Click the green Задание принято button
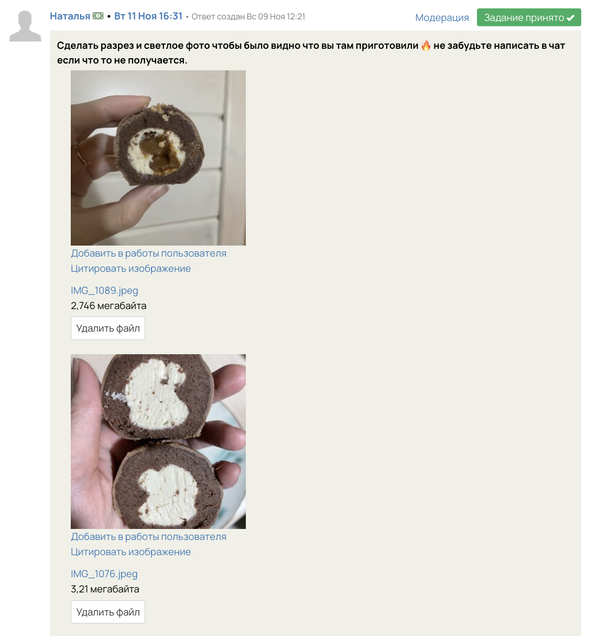Image resolution: width=608 pixels, height=636 pixels. 529,17
